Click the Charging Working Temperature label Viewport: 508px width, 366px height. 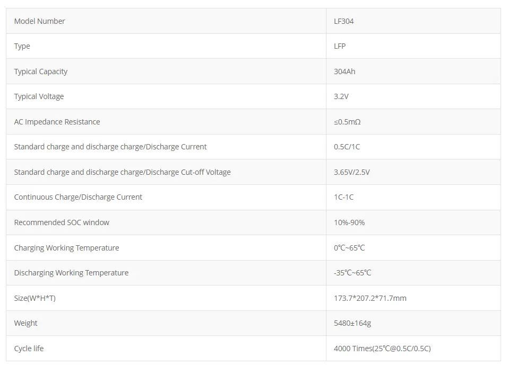pos(66,248)
